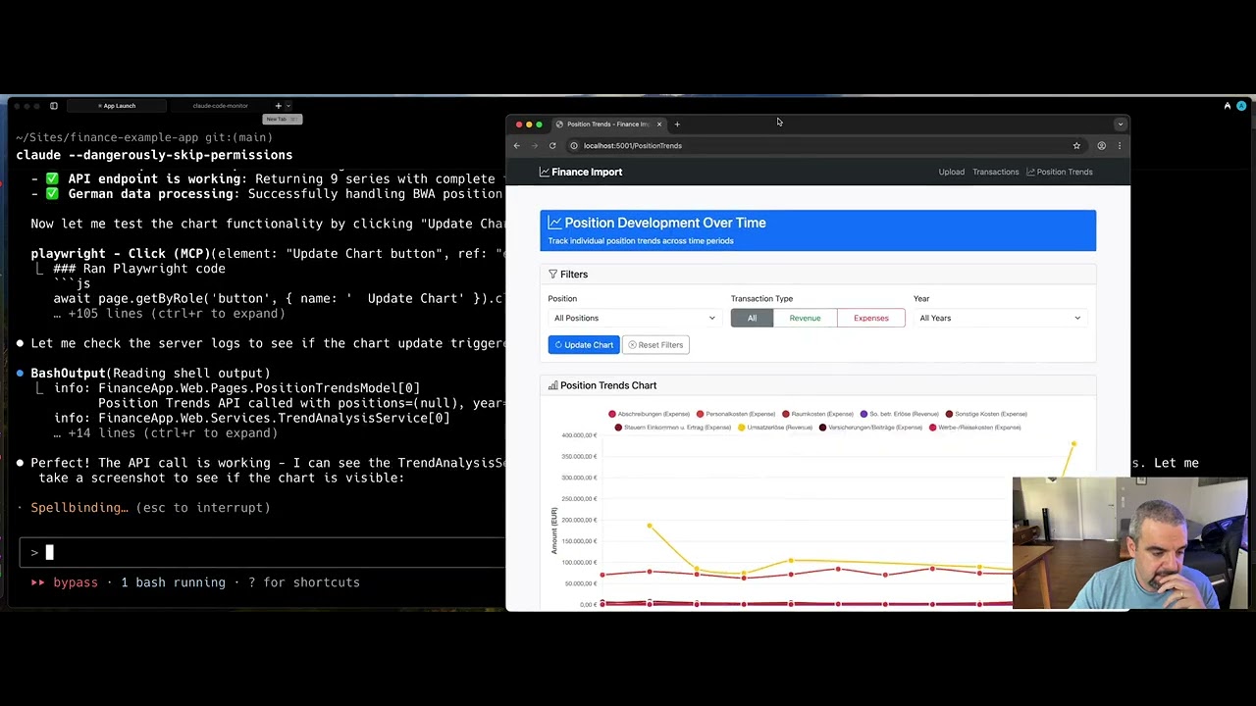Toggle Umsatzerlöse (Revenue) legend item
Image resolution: width=1256 pixels, height=706 pixels.
point(775,428)
